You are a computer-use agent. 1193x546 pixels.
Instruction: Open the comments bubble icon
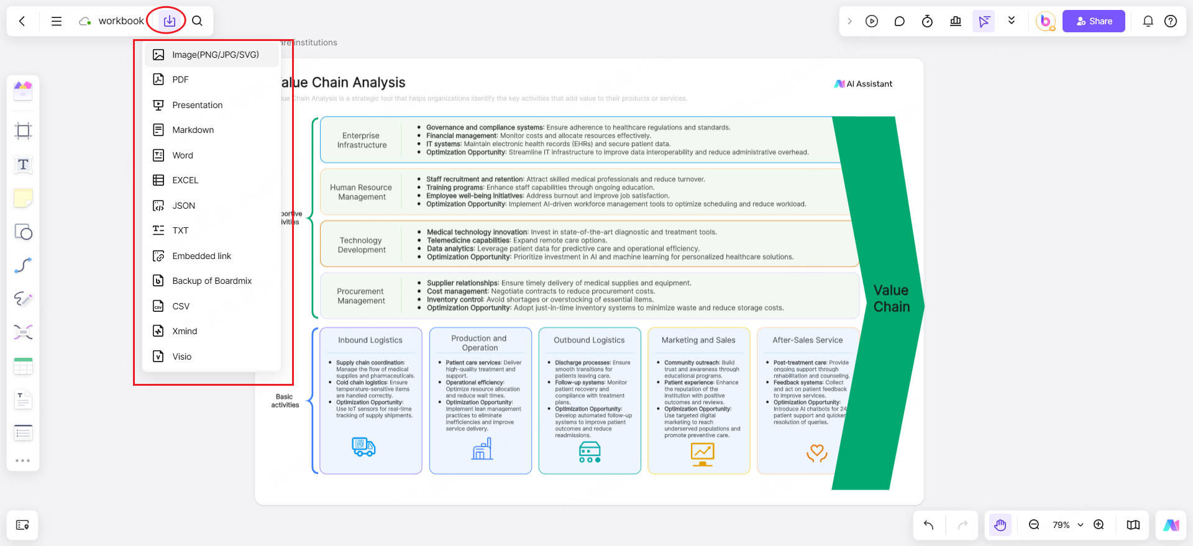(899, 21)
